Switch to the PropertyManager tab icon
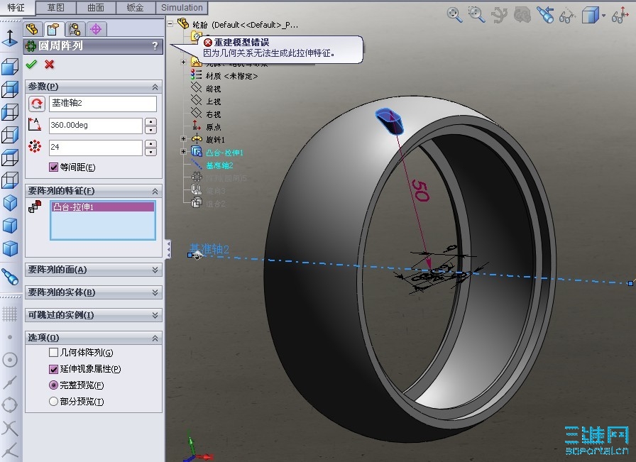Screen dimensions: 636x462 (x=53, y=29)
